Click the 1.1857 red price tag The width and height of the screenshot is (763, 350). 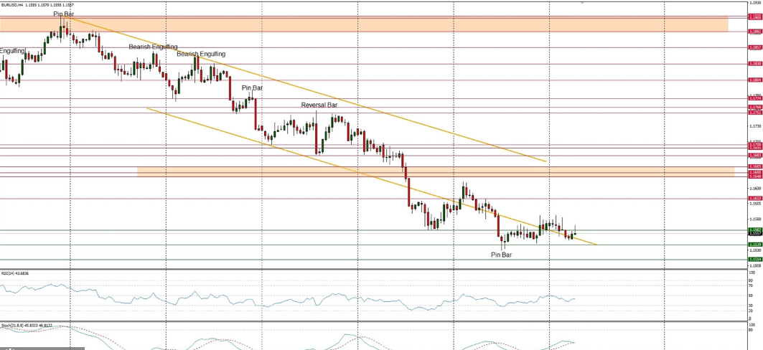point(754,47)
